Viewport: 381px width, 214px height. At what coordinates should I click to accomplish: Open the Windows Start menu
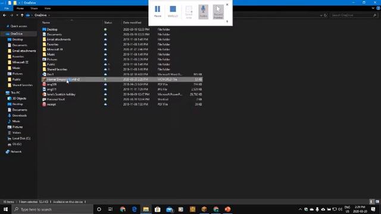point(5,209)
